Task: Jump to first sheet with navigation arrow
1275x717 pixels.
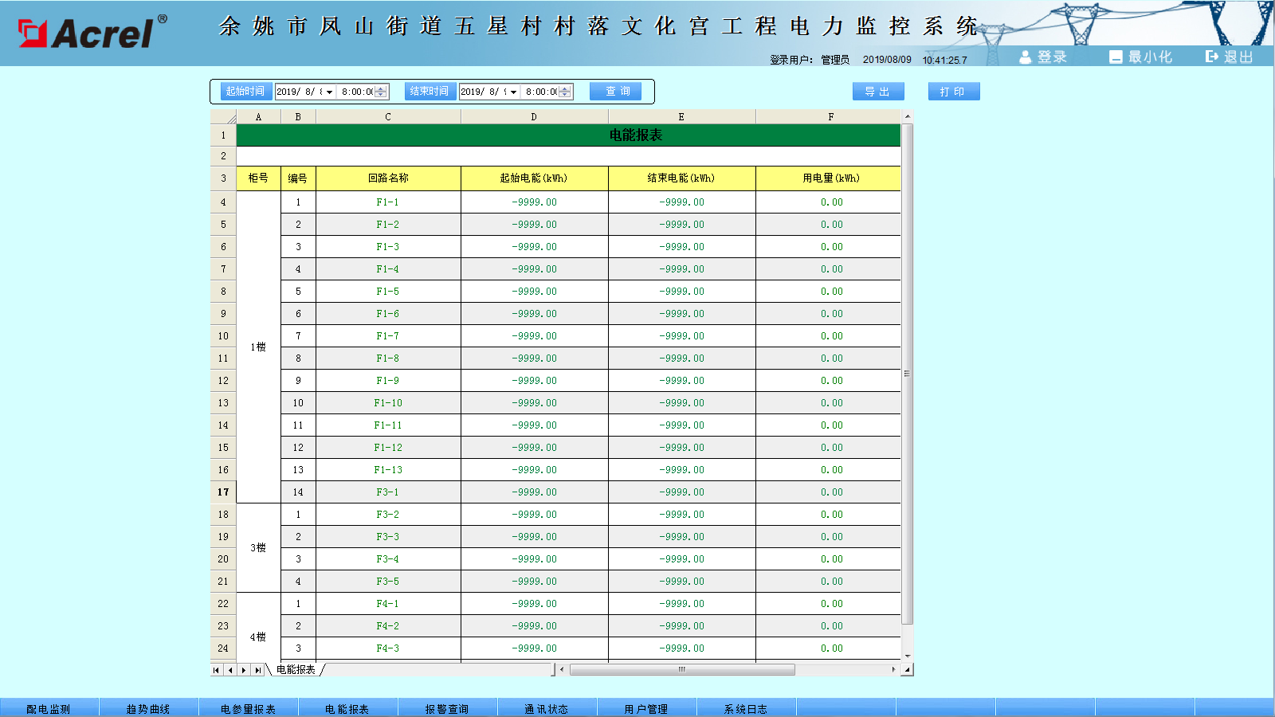Action: pyautogui.click(x=216, y=670)
